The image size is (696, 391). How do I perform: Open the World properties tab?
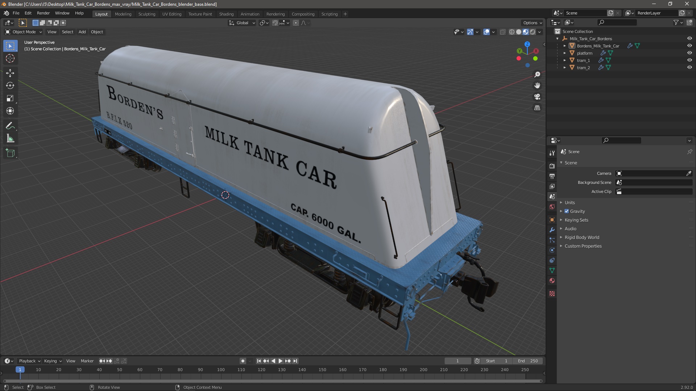tap(552, 207)
